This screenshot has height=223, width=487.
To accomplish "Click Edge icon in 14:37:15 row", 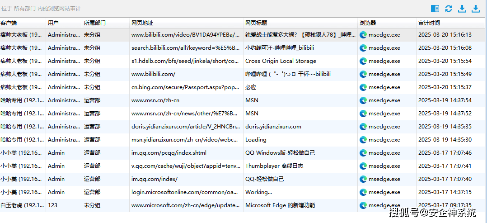I will pyautogui.click(x=363, y=192).
